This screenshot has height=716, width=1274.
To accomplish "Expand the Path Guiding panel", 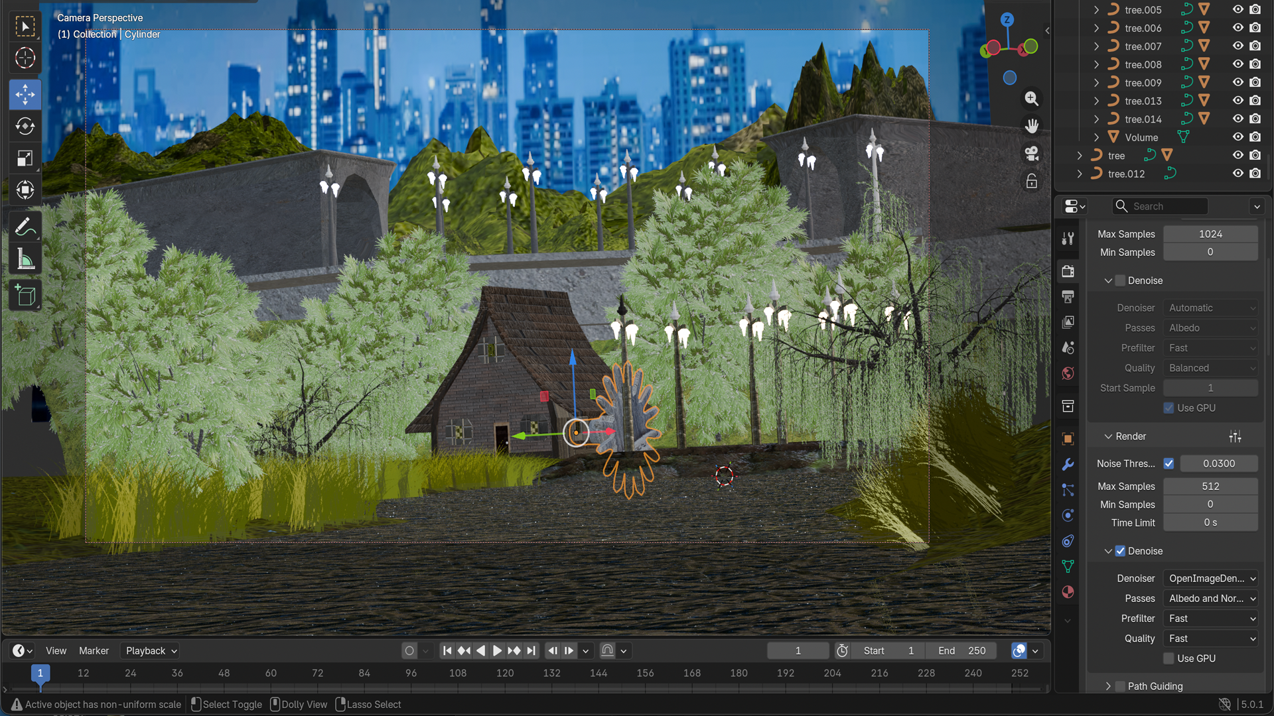I will [1108, 686].
